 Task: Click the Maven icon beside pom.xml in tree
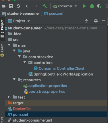10,114
